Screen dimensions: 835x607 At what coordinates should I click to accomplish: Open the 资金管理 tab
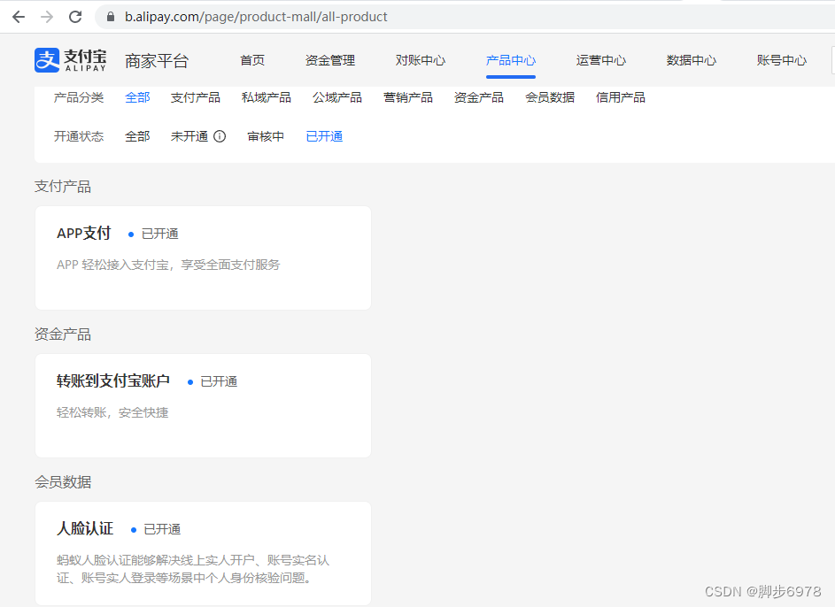(x=330, y=61)
